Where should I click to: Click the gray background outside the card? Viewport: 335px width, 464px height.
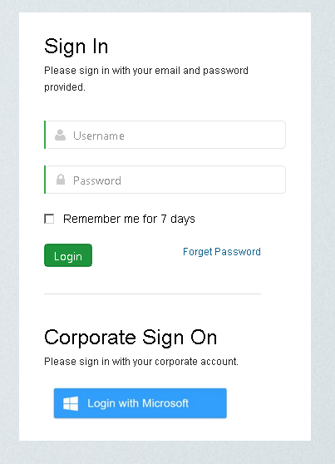coord(9,231)
